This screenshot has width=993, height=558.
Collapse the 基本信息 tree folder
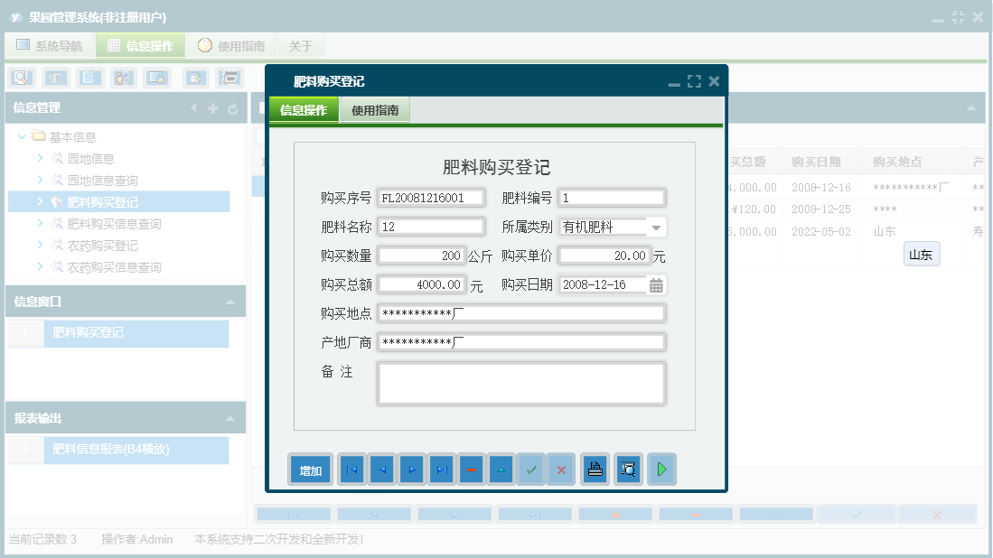(x=22, y=136)
